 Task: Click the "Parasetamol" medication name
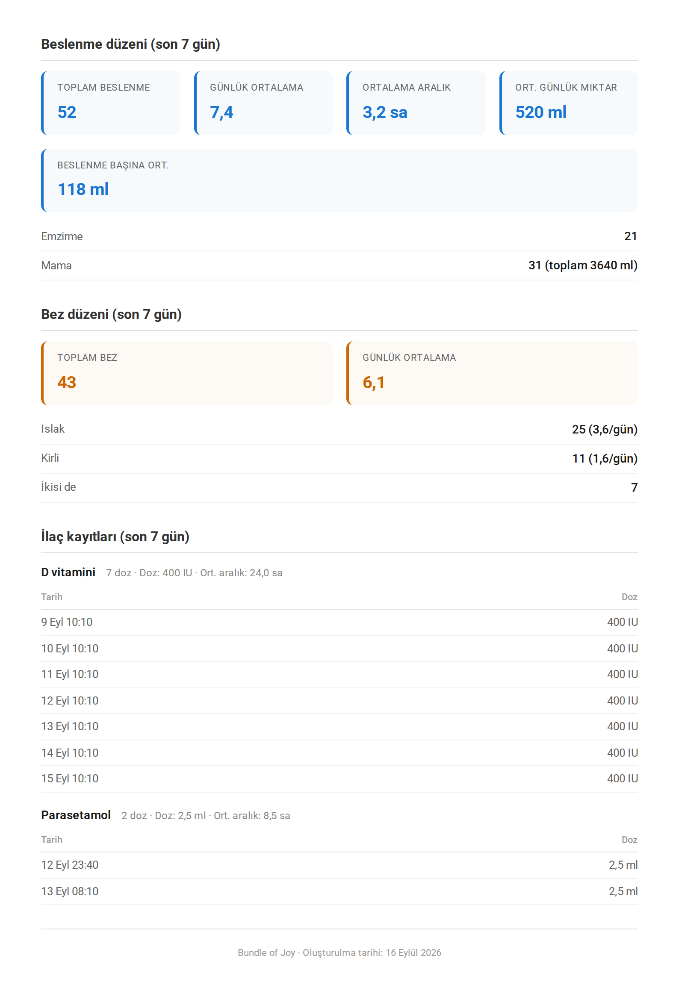[76, 815]
